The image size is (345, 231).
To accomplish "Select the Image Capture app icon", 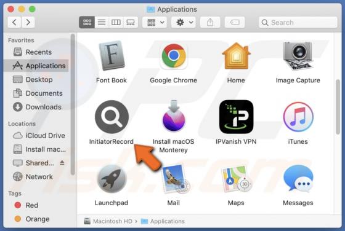I will 298,56.
